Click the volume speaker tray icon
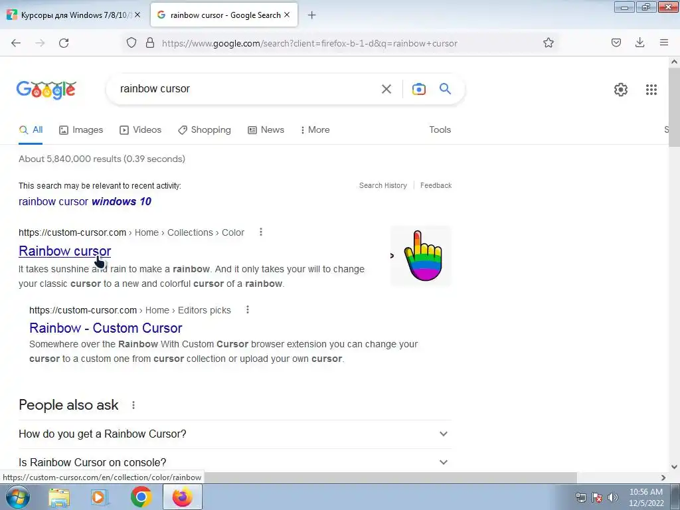Image resolution: width=680 pixels, height=510 pixels. (x=612, y=497)
